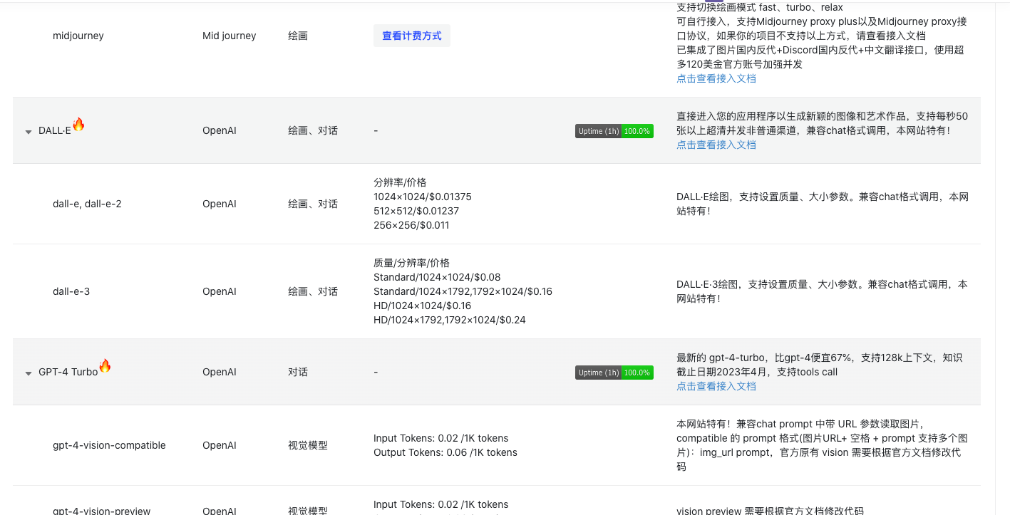
Task: Click Input Tokens line for gpt-4-vision-compatible
Action: coord(441,438)
